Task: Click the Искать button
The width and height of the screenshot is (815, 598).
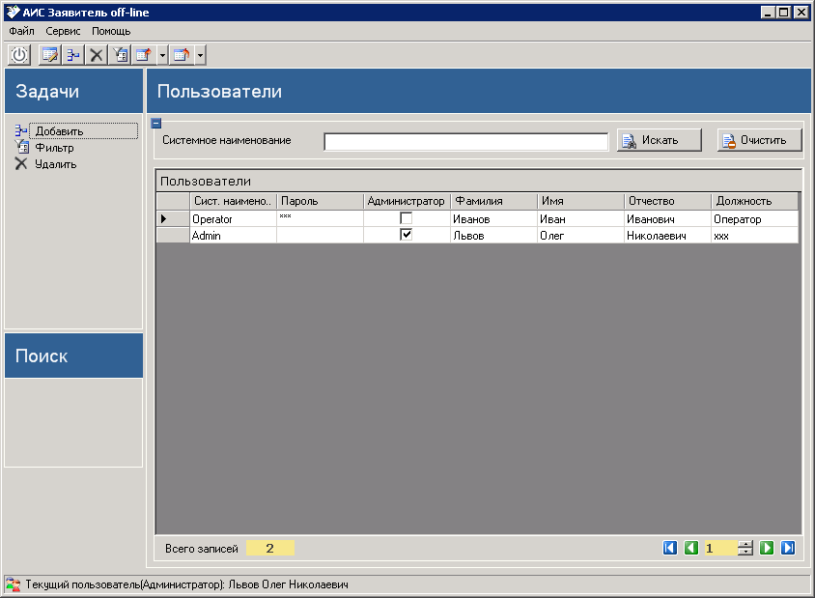Action: click(660, 140)
